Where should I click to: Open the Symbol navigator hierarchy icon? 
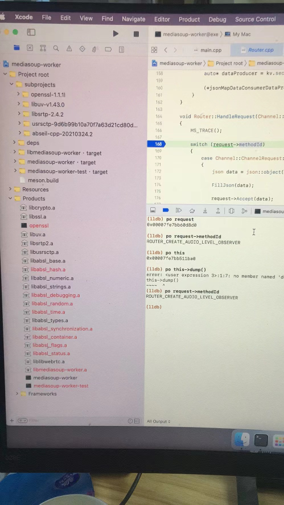43,48
